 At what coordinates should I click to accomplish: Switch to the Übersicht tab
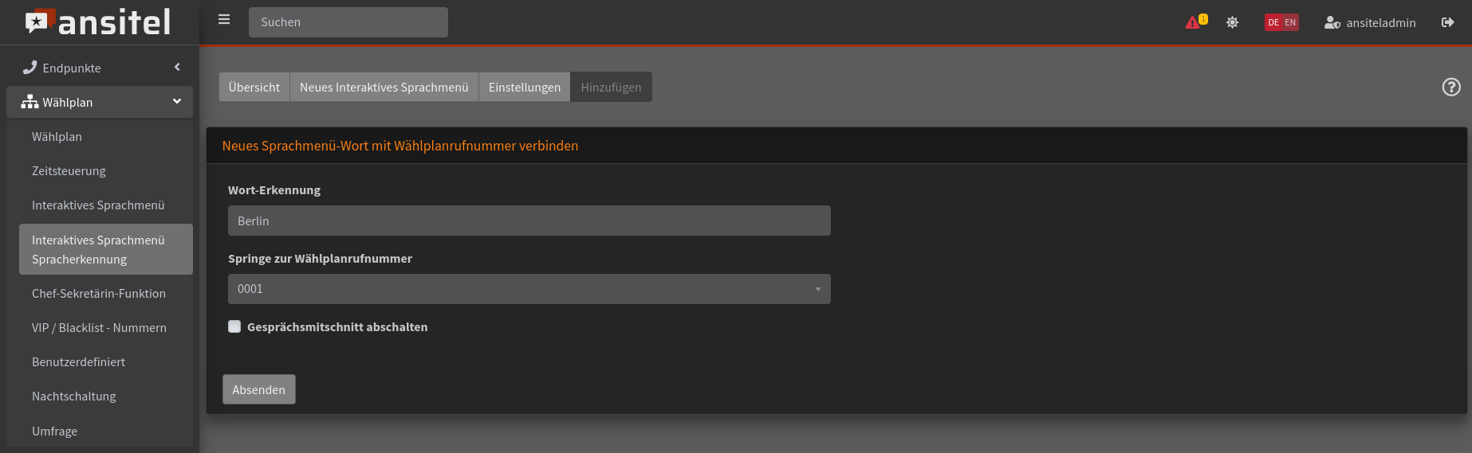click(x=254, y=87)
